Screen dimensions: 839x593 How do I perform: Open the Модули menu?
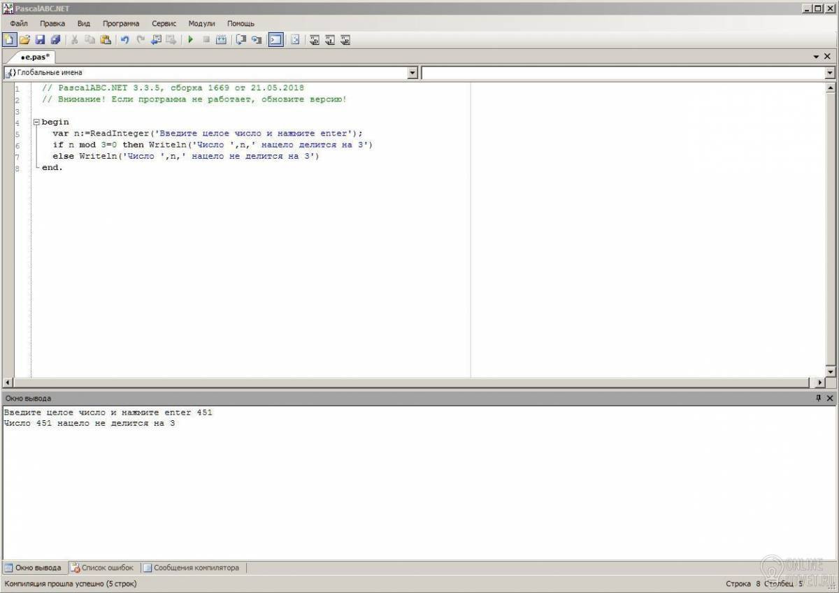point(201,23)
